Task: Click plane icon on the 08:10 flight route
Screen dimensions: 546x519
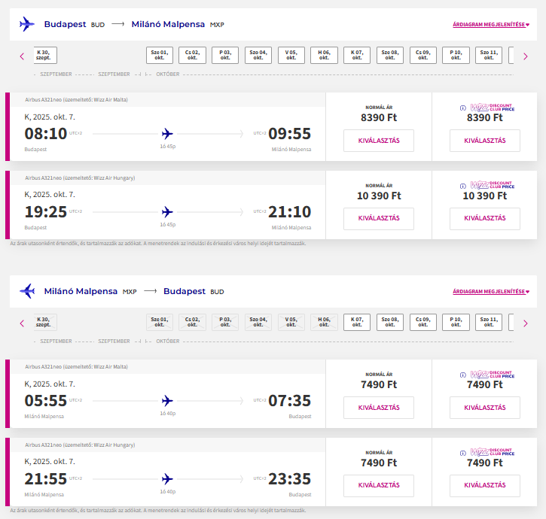Action: coord(167,134)
